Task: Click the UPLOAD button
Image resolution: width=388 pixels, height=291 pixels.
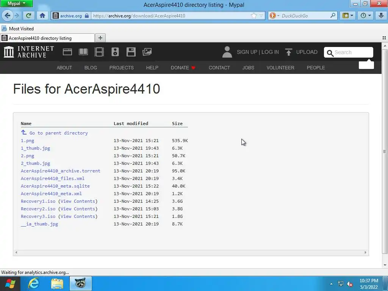Action: click(x=301, y=52)
